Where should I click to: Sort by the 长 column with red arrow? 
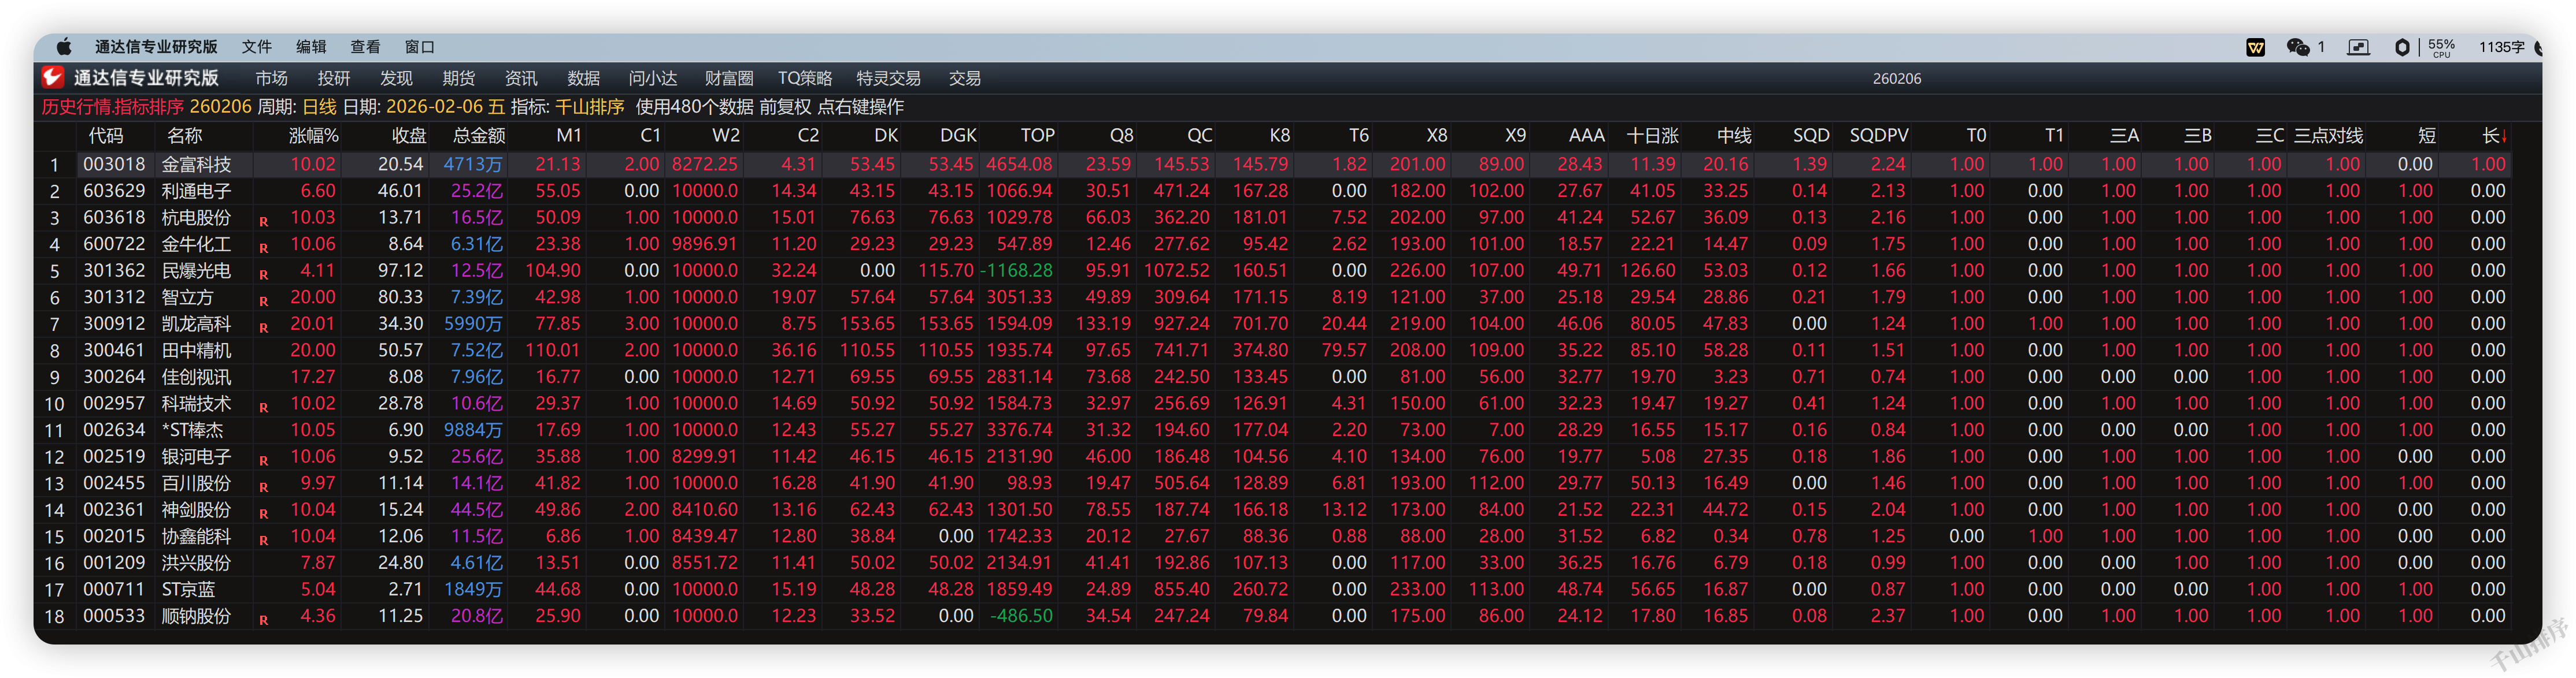tap(2493, 136)
